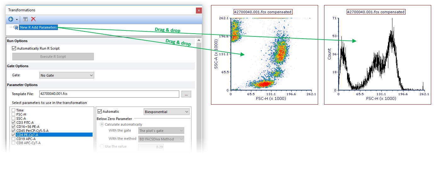Check the CD19 APC-A parameter
Viewport: 434px width, 169px height.
[x=13, y=139]
